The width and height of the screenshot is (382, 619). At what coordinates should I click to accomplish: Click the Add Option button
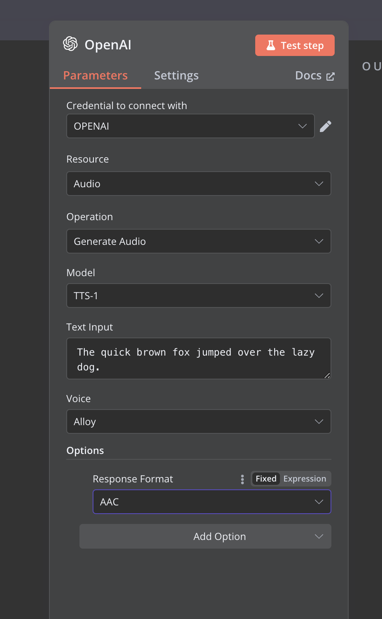pyautogui.click(x=205, y=536)
